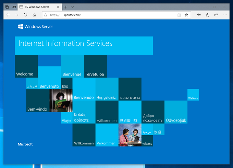Open Settings and more menu

[x=225, y=15]
